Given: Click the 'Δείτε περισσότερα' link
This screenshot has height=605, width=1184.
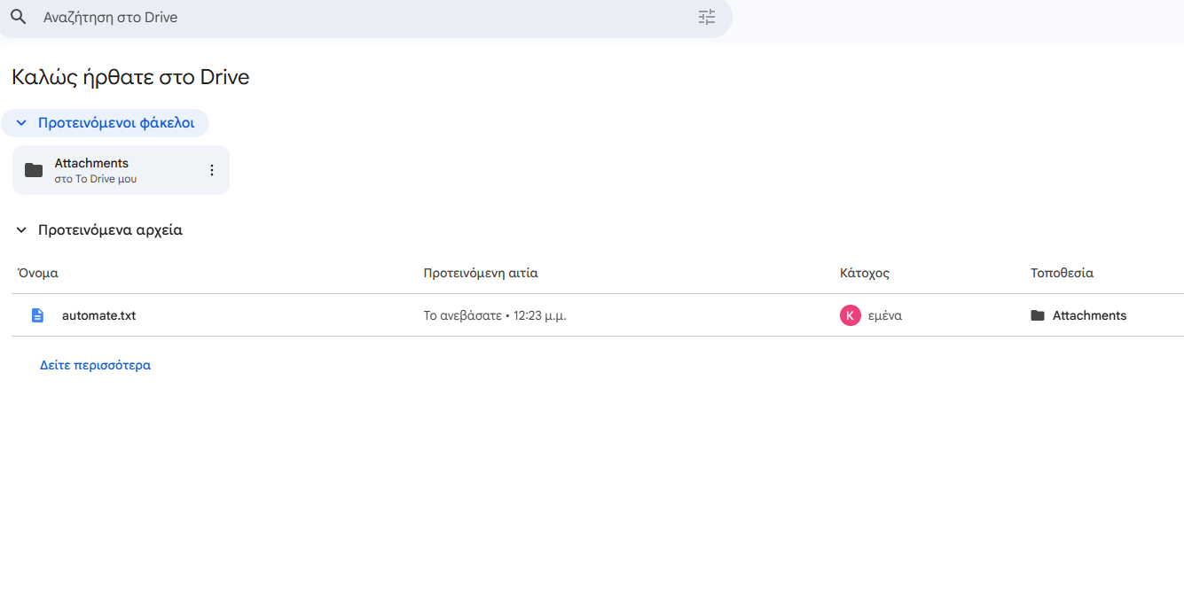Looking at the screenshot, I should click(95, 365).
